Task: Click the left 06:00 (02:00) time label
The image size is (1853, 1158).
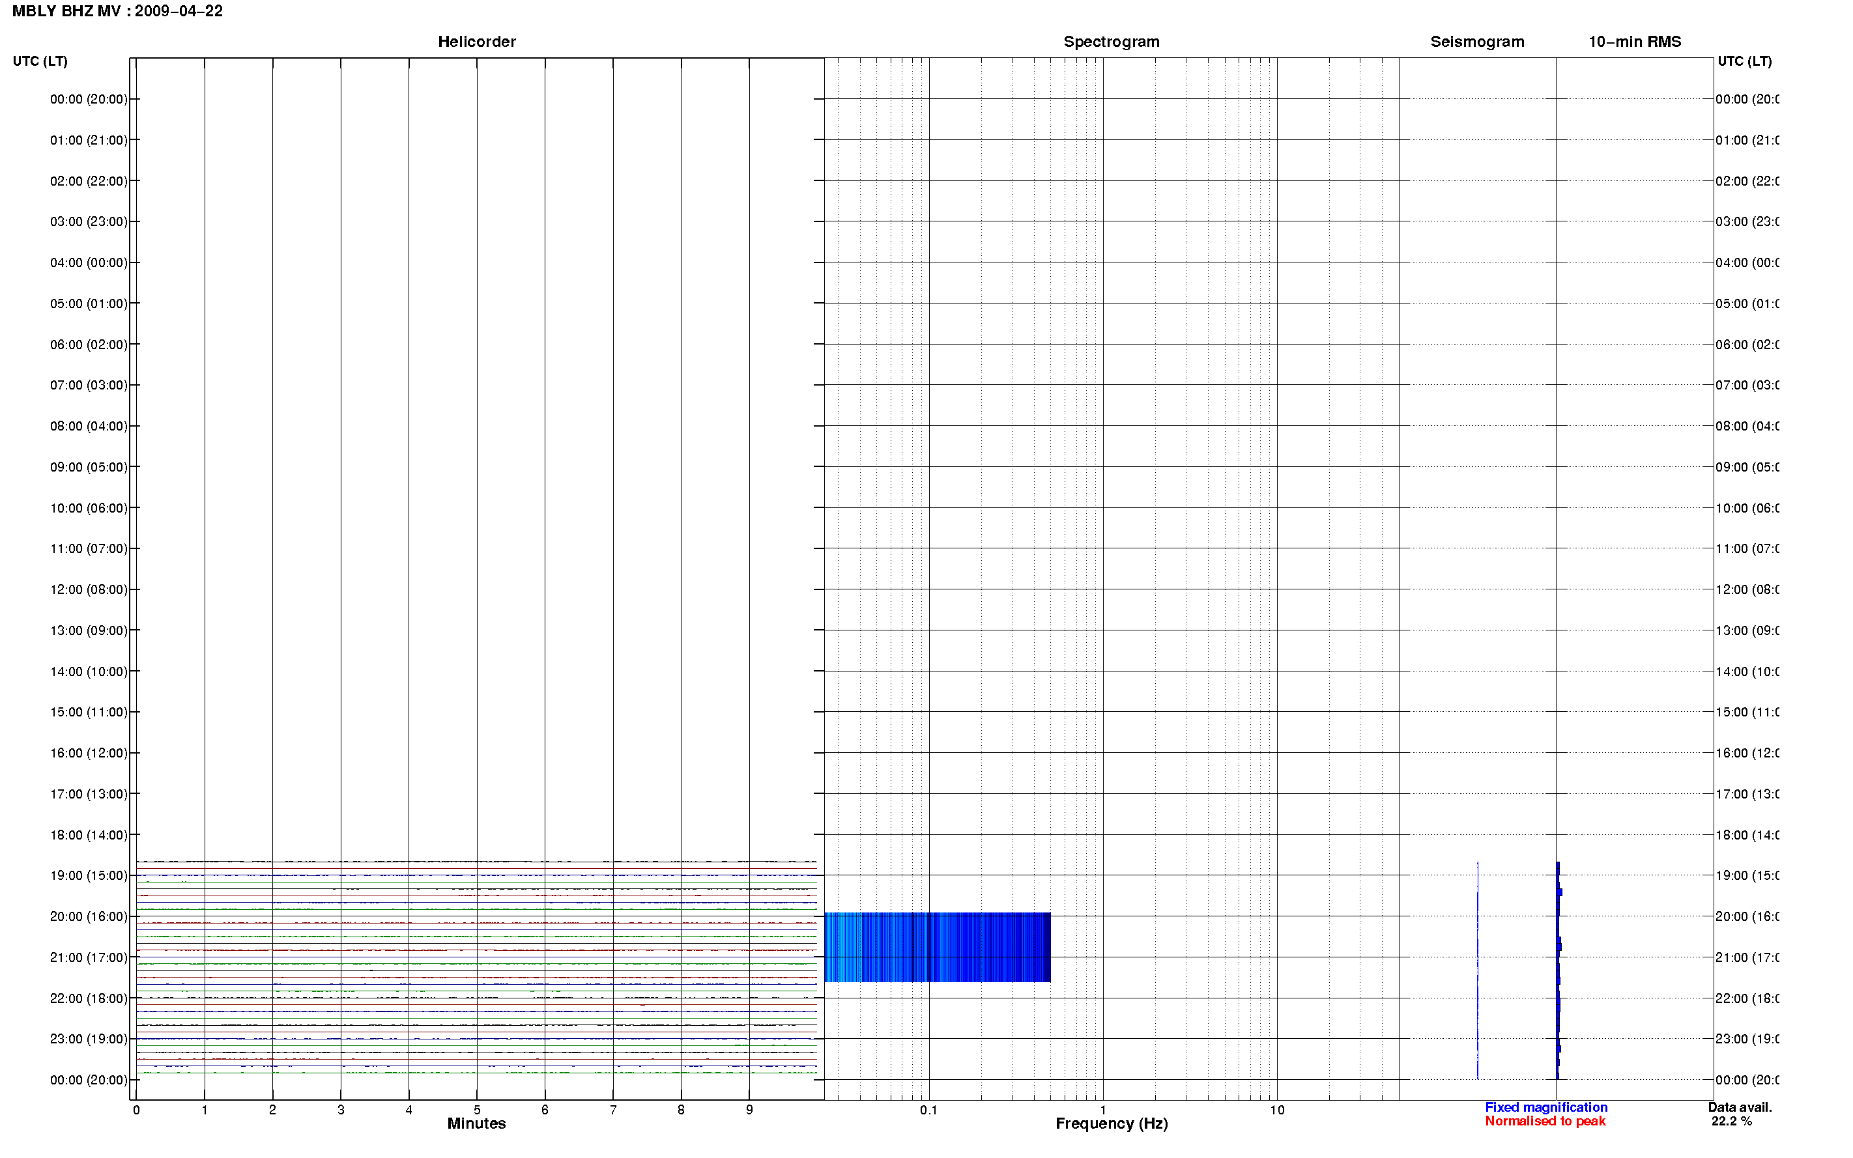Action: [89, 345]
